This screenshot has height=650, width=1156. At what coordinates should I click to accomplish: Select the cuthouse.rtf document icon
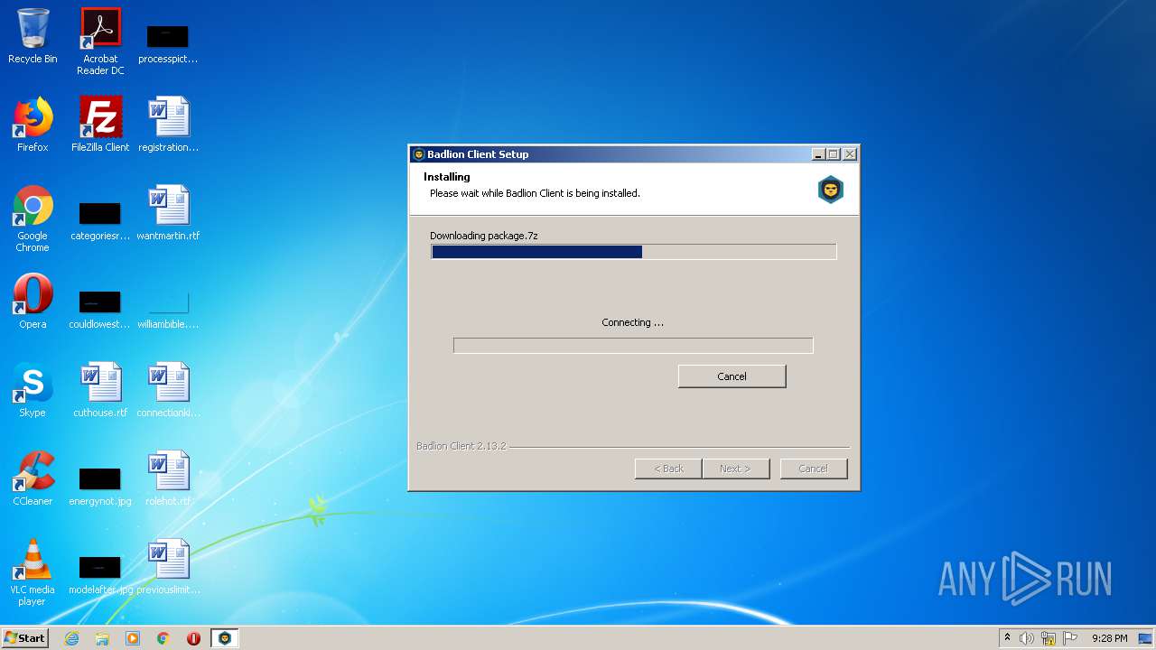(100, 390)
